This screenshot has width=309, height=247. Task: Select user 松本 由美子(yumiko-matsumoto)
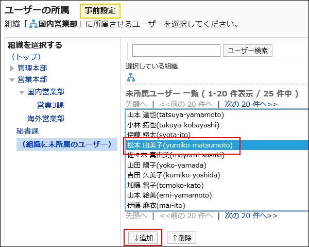pyautogui.click(x=217, y=145)
